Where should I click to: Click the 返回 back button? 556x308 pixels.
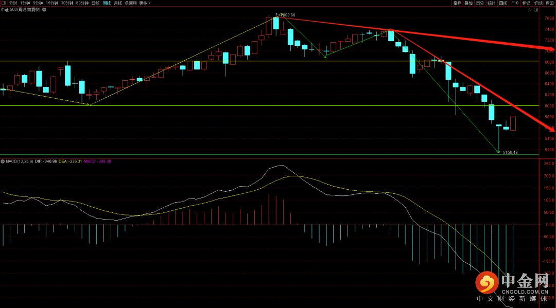pyautogui.click(x=550, y=3)
